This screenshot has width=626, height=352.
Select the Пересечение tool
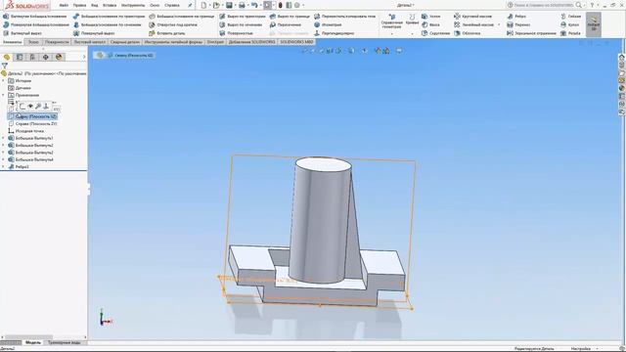pos(286,24)
